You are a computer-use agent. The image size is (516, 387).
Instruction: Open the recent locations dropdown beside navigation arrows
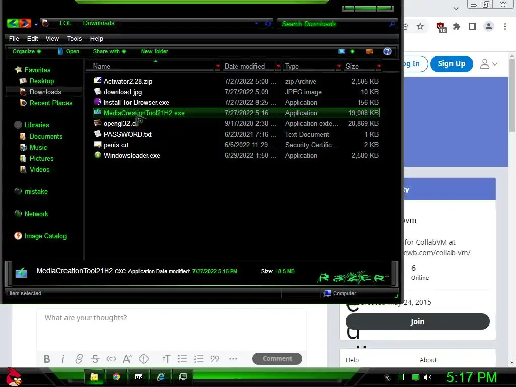pos(36,24)
